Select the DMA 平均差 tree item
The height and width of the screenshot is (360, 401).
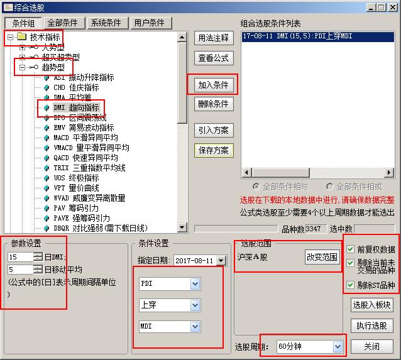point(72,97)
